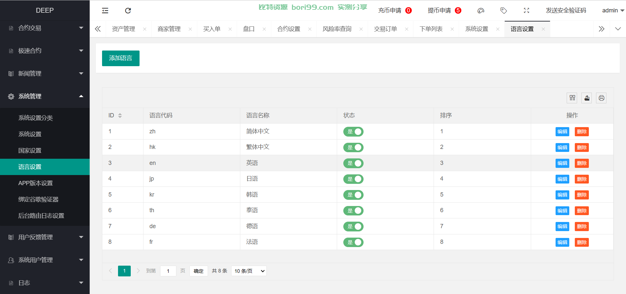Expand the 合约交易 sidebar menu
The width and height of the screenshot is (626, 294).
45,28
